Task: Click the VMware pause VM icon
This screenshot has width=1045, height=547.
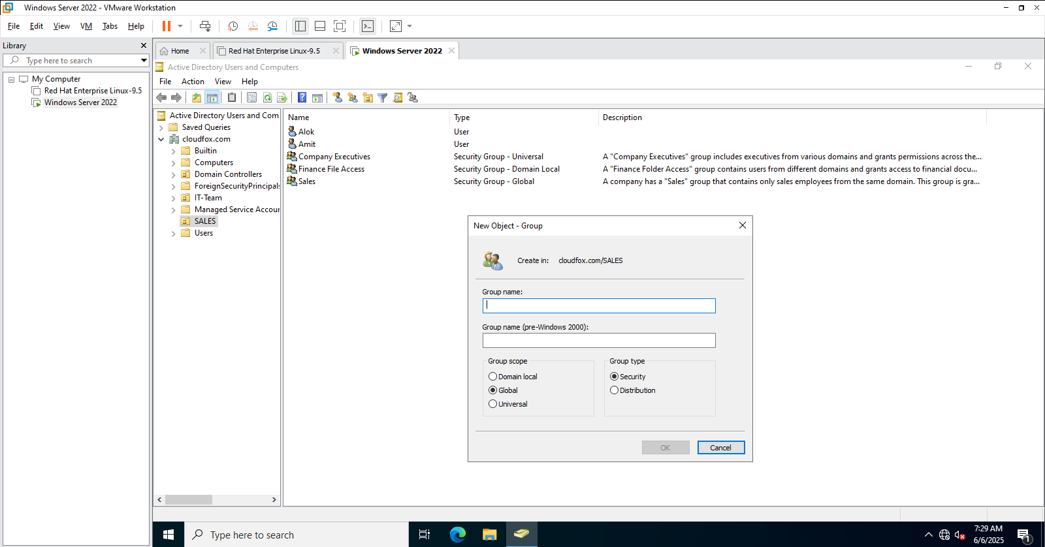Action: [167, 26]
